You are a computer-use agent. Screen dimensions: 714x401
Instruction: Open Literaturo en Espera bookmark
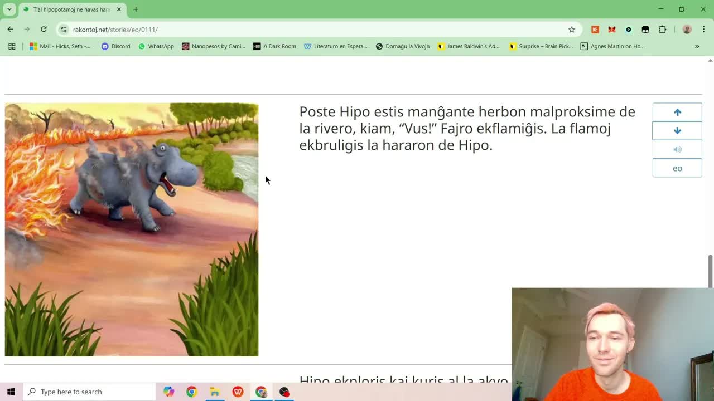[336, 46]
